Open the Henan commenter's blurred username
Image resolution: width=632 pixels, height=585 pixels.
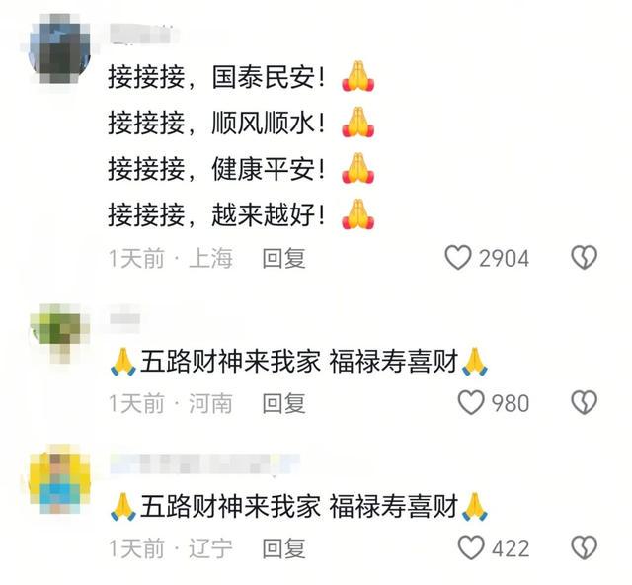pos(125,319)
